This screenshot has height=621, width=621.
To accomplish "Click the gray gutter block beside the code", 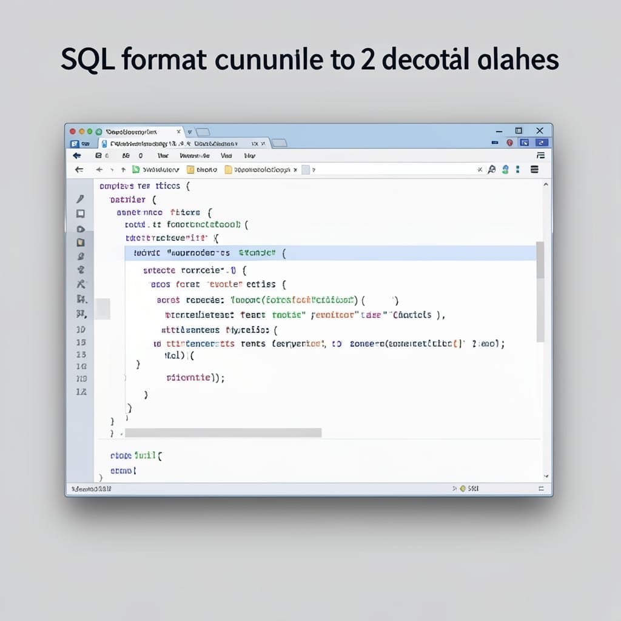I will click(103, 309).
